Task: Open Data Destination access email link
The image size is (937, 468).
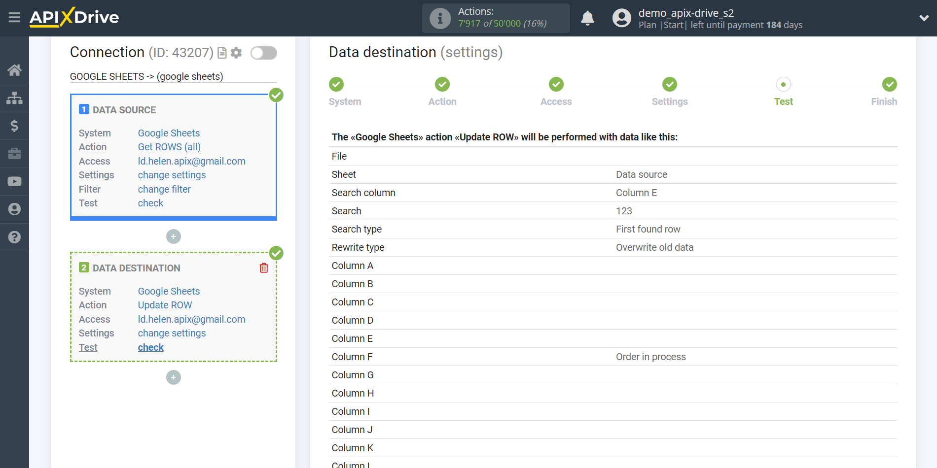Action: click(x=191, y=319)
